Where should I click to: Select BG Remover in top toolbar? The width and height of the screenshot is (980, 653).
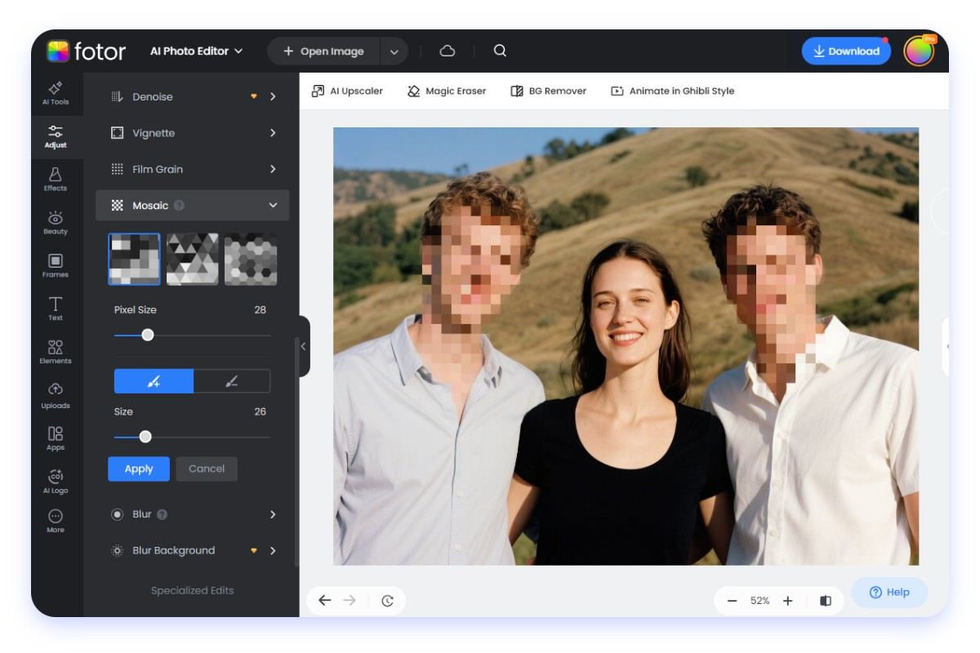pyautogui.click(x=548, y=91)
